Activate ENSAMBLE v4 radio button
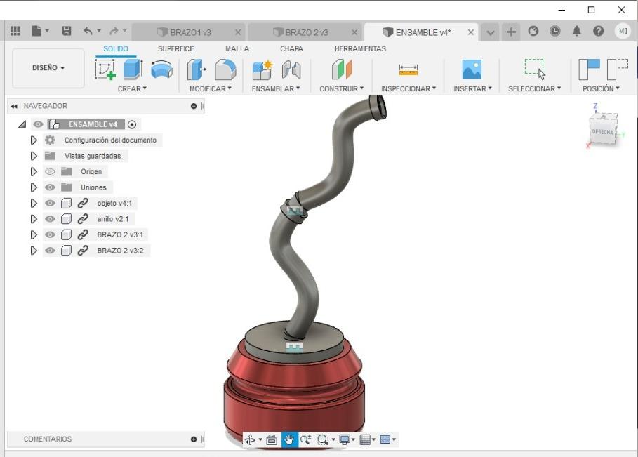638x457 pixels. (x=132, y=124)
